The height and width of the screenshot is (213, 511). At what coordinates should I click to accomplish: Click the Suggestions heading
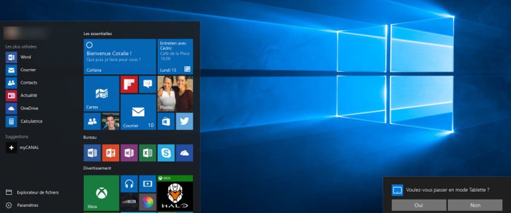[x=17, y=137]
